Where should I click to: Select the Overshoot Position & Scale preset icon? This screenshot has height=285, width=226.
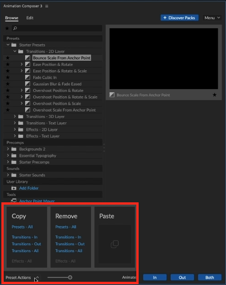click(x=28, y=103)
